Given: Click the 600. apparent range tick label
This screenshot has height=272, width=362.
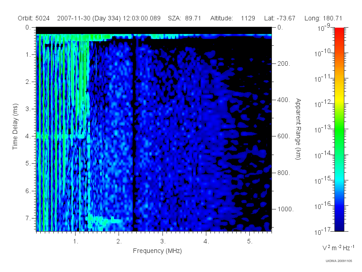Looking at the screenshot, I should [284, 136].
